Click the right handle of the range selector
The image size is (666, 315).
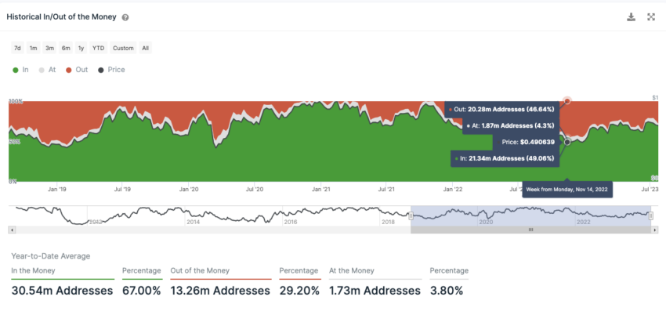point(651,216)
